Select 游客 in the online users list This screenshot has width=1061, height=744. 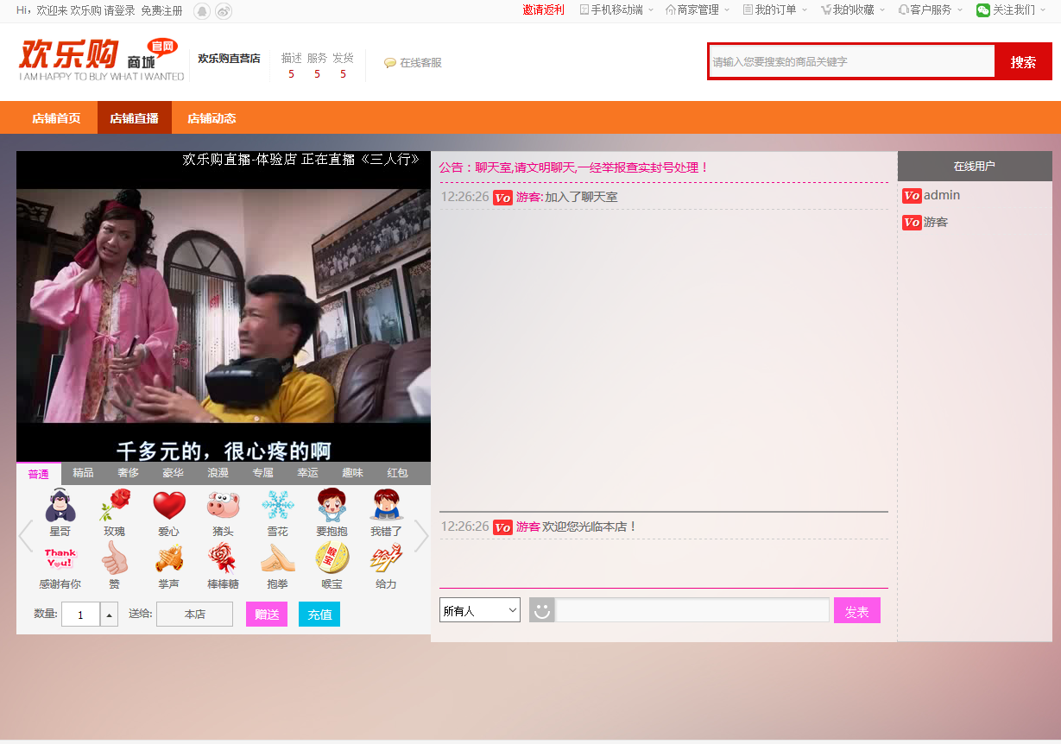click(x=936, y=223)
